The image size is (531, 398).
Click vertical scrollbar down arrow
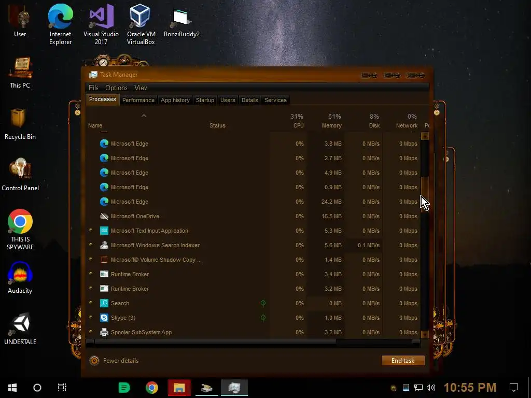click(425, 334)
